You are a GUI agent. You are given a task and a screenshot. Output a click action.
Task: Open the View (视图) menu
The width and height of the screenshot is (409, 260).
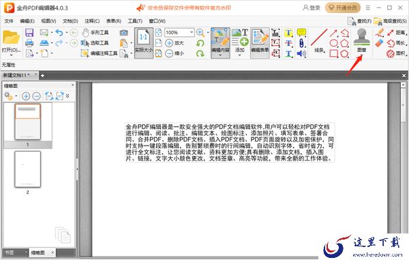click(x=49, y=21)
